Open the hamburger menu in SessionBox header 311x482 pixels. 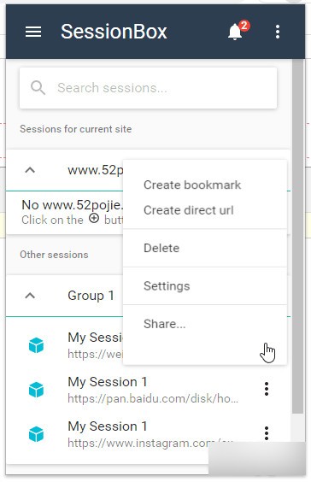pyautogui.click(x=33, y=32)
